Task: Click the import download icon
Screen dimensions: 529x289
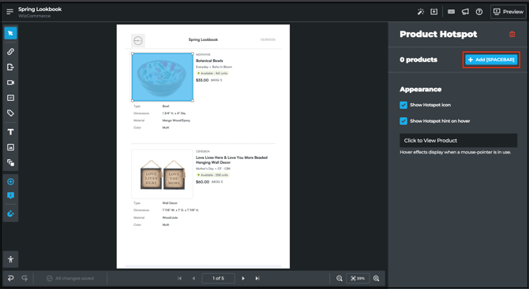Action: tap(434, 12)
